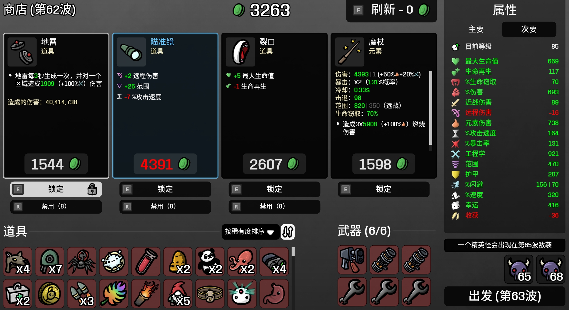This screenshot has width=569, height=310.
Task: Click the rainbow leaf item icon
Action: pos(114,293)
